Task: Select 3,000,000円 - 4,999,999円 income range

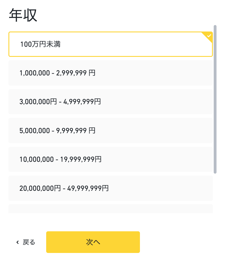Action: click(111, 102)
